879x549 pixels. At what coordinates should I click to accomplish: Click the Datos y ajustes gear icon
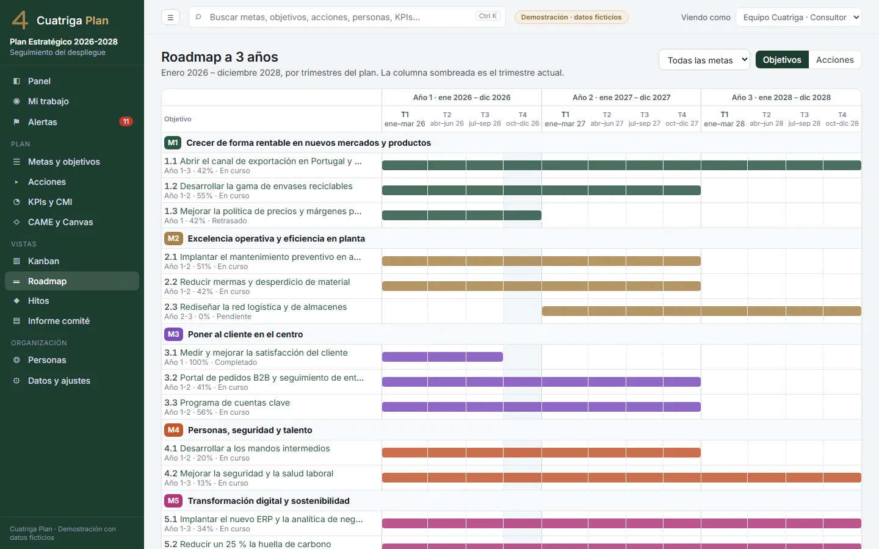coord(16,381)
